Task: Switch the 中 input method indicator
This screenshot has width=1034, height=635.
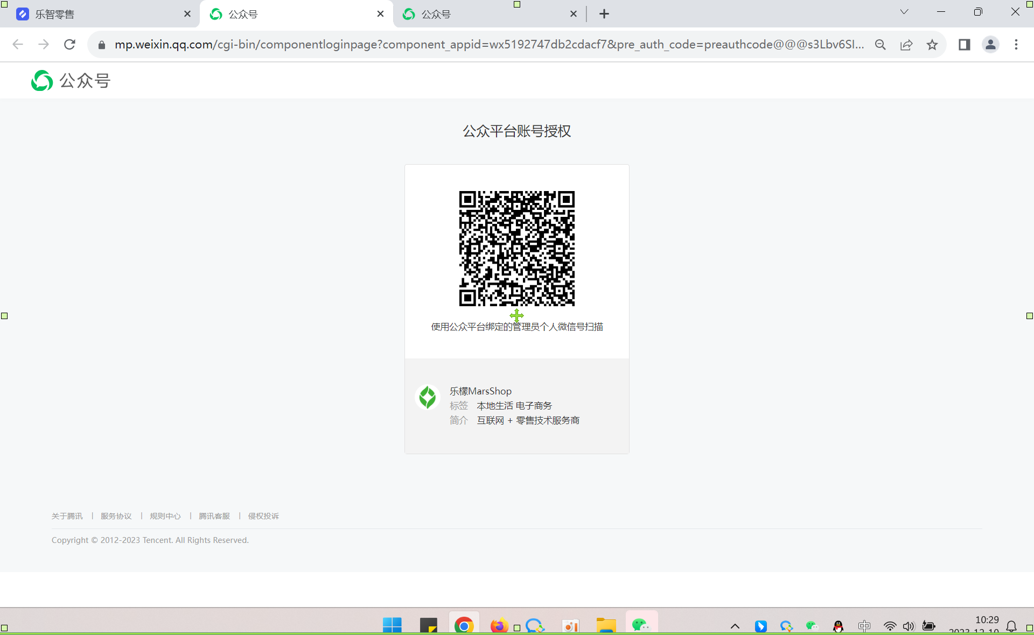Action: 864,626
